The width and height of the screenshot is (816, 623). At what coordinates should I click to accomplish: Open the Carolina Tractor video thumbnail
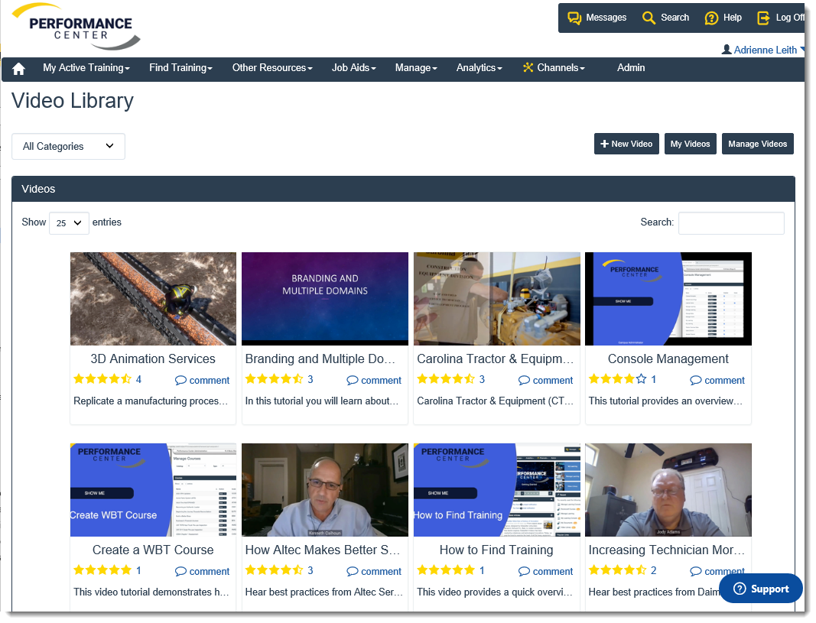tap(496, 298)
